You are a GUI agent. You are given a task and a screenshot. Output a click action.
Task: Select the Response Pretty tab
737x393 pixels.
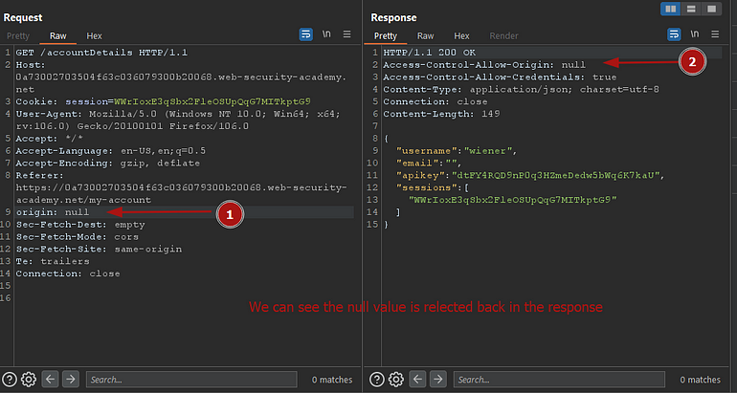[x=386, y=35]
